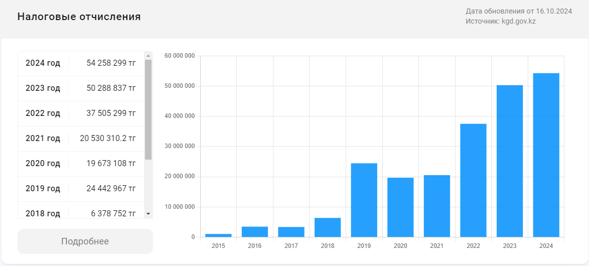Click the 2021 bar in chart
589x266 pixels.
[x=437, y=206]
